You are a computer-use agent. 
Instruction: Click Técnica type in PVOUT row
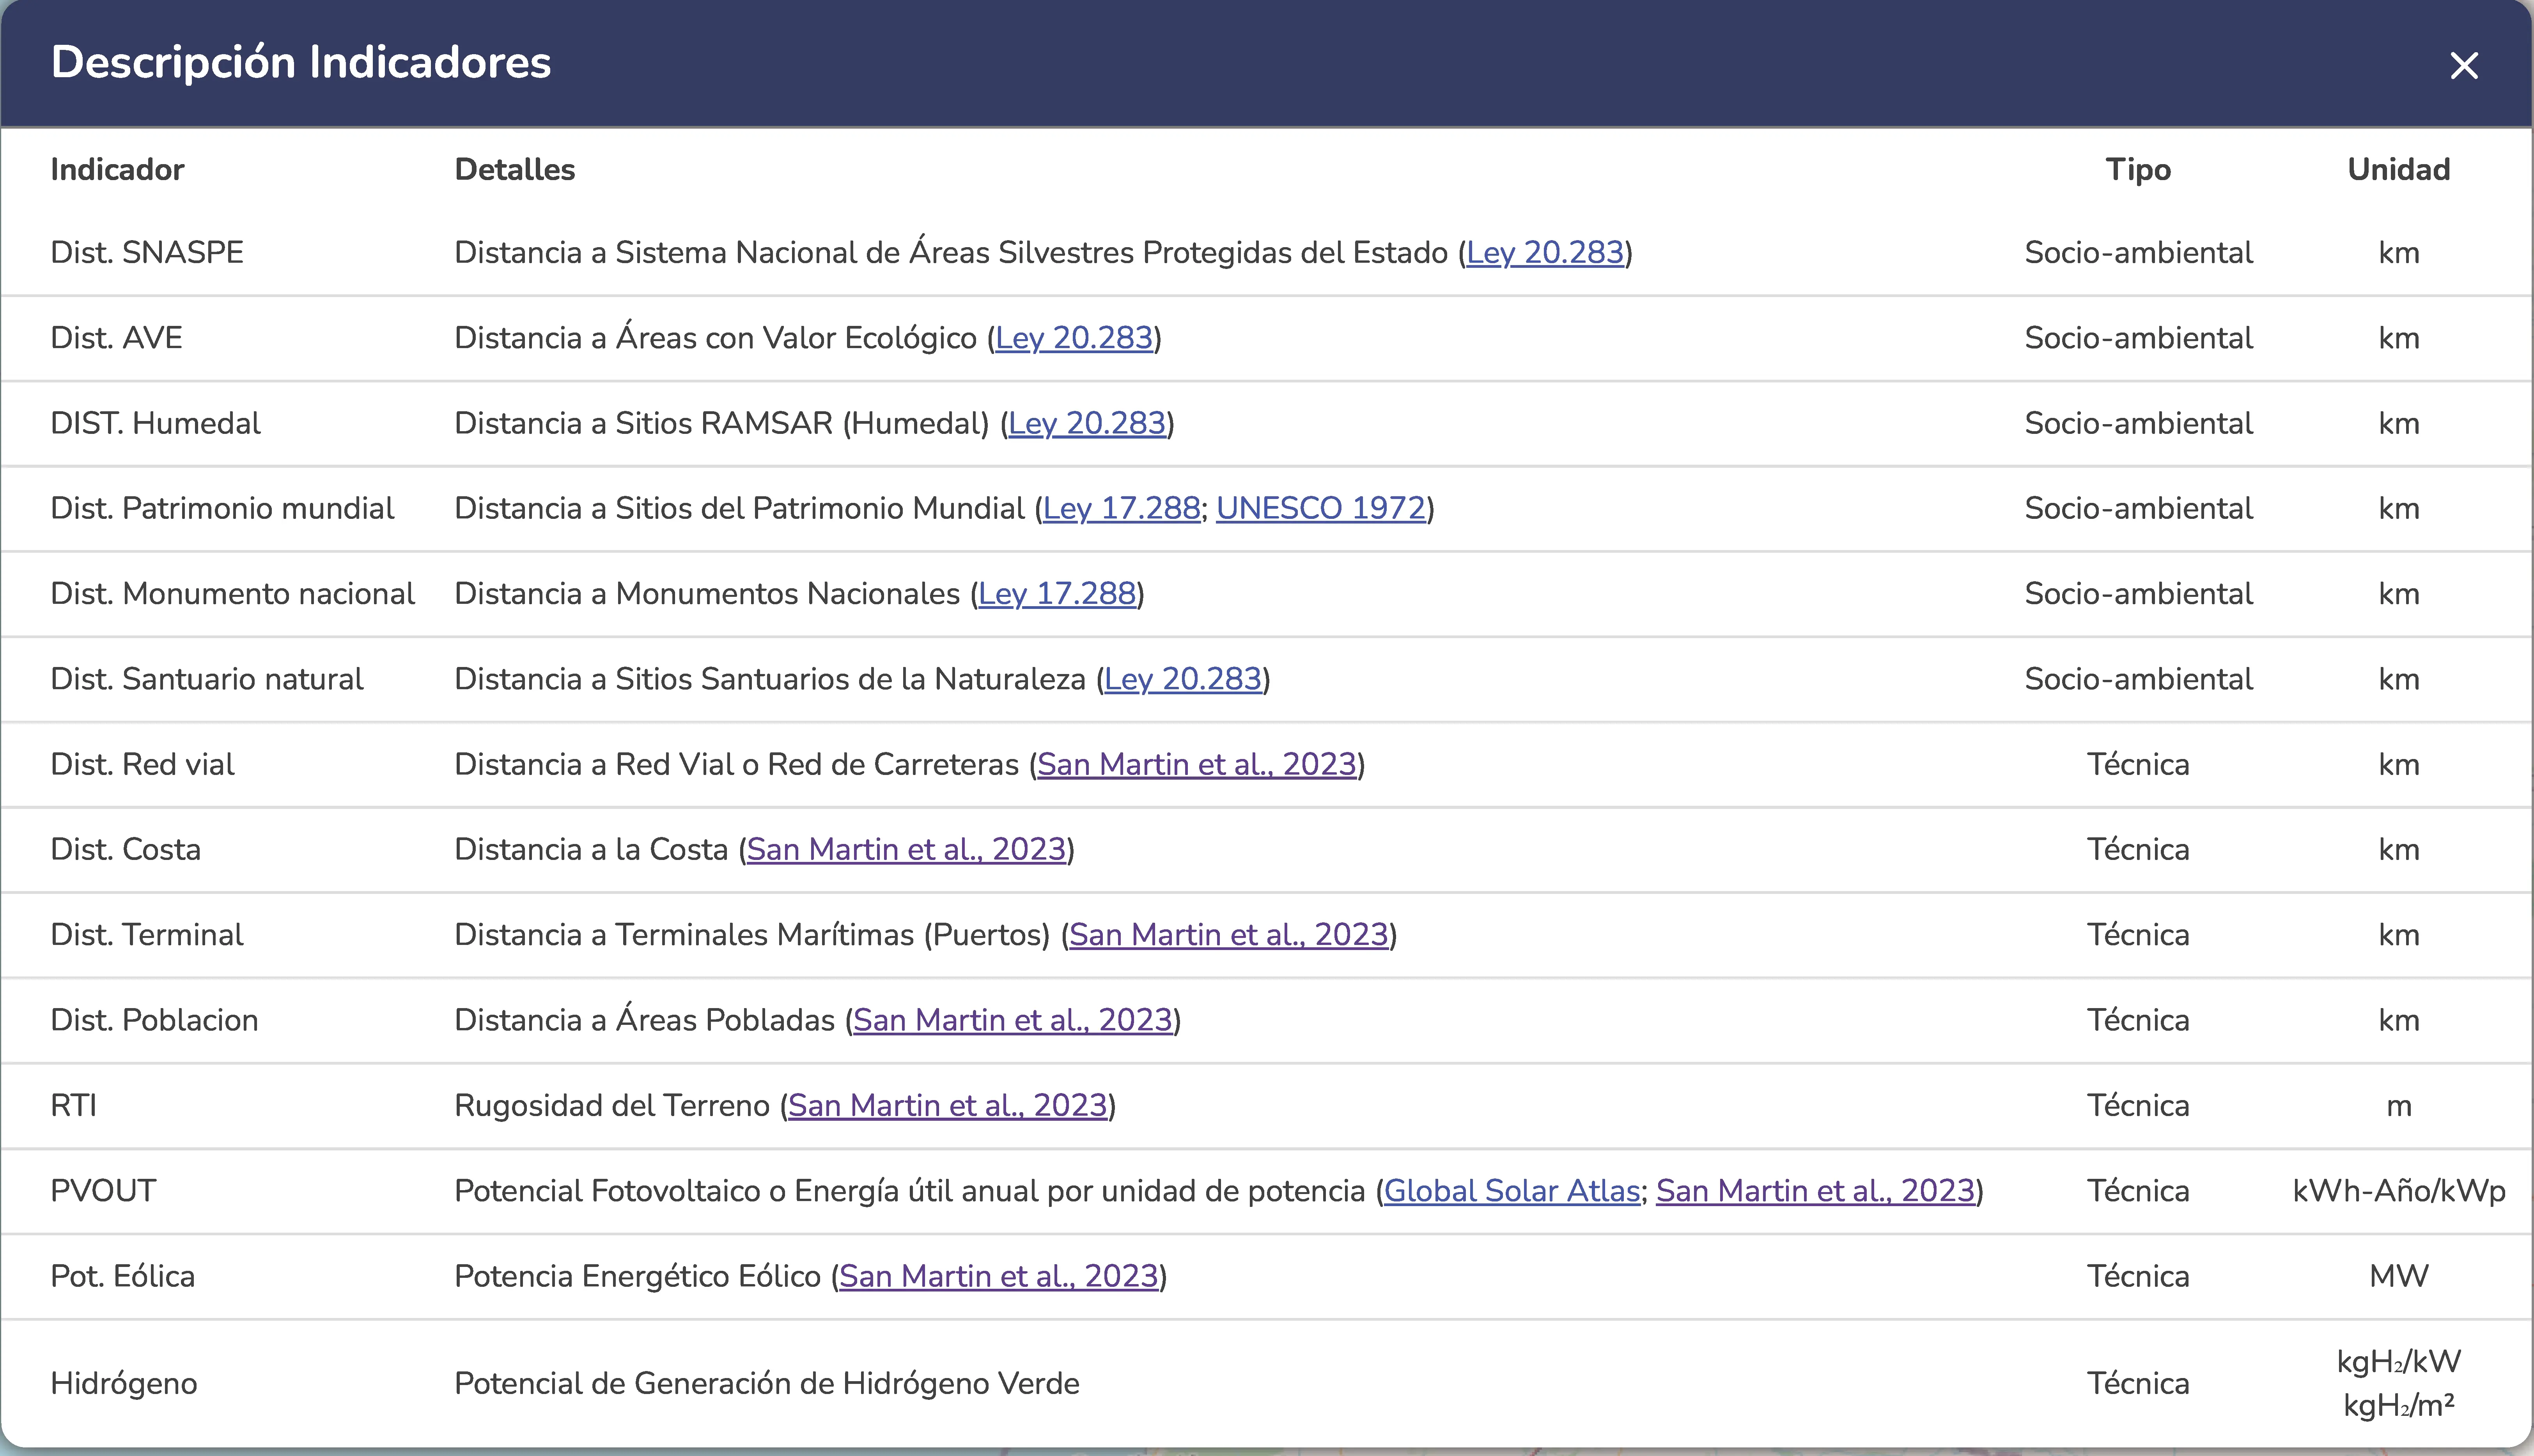(x=2139, y=1191)
